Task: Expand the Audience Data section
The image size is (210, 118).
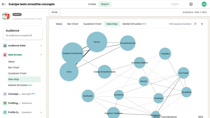Action: coord(41,46)
